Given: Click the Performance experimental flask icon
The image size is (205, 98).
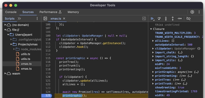Looking at the screenshot, I should [60, 12].
